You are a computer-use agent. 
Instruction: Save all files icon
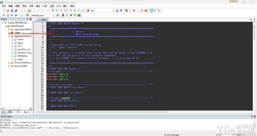16,11
